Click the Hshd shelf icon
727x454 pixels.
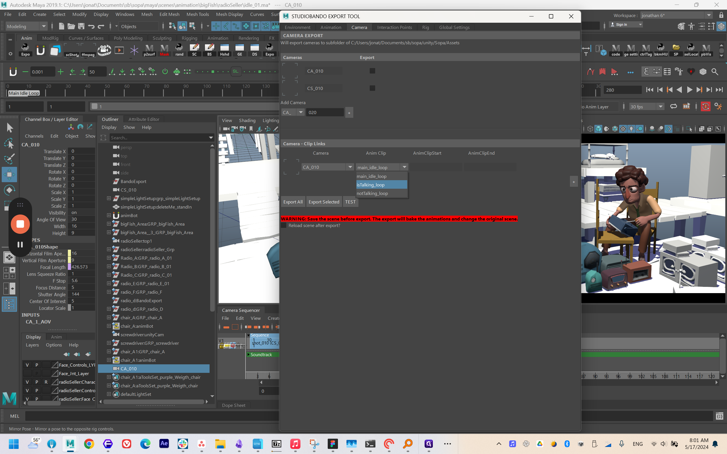(224, 50)
